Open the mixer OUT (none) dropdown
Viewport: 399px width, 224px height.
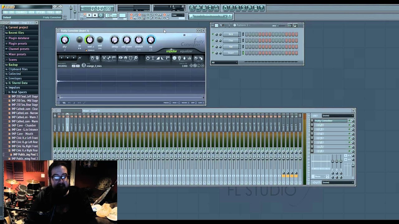pyautogui.click(x=338, y=182)
